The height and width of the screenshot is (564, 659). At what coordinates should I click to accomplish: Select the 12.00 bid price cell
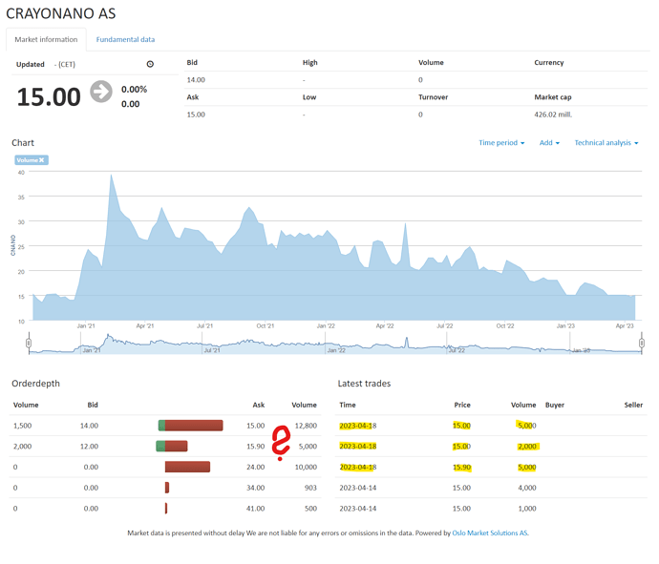[x=89, y=446]
